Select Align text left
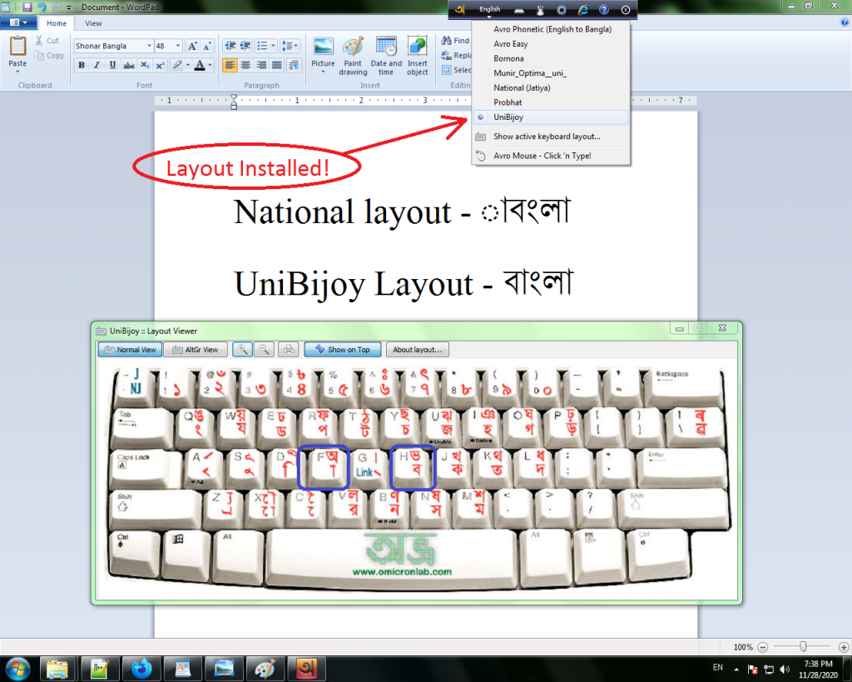 (230, 65)
